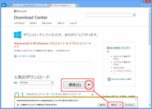The image size is (152, 109).
Task: Open the セキュリティ menu
Action: coord(47,23)
